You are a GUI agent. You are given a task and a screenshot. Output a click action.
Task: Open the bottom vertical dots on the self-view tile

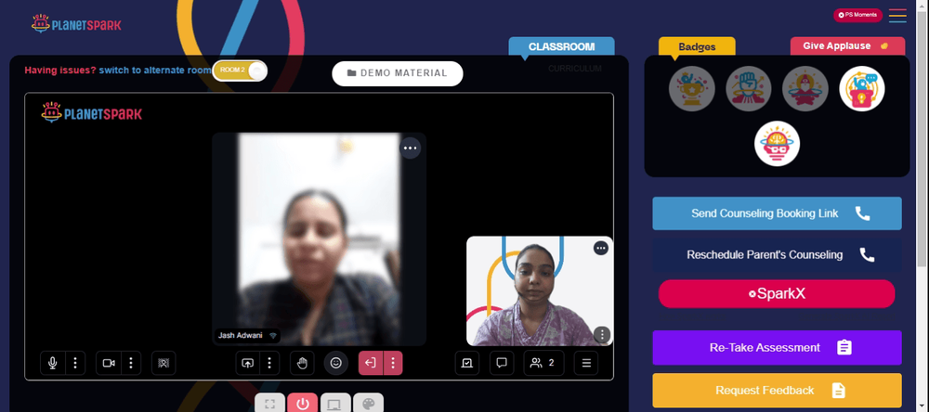click(x=602, y=335)
